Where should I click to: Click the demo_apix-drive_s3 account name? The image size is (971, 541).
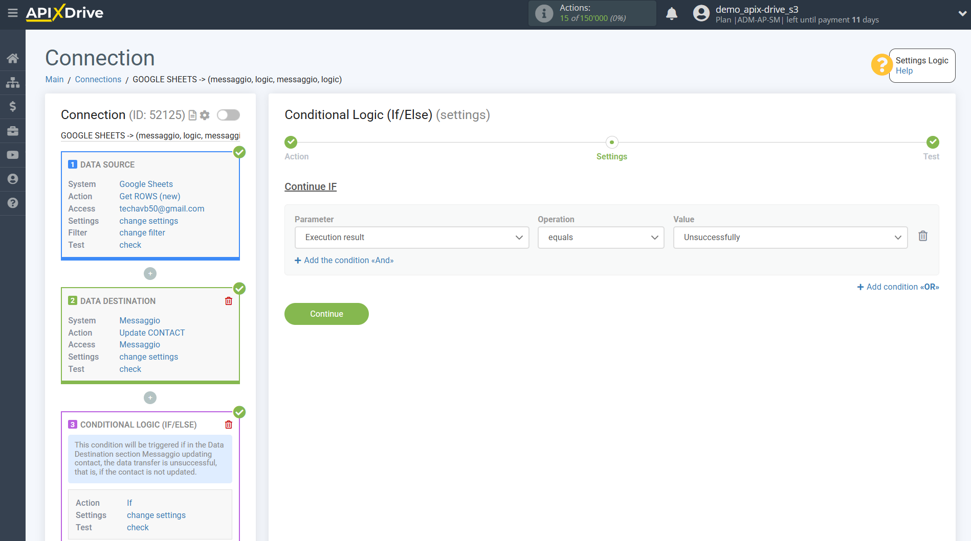tap(757, 9)
